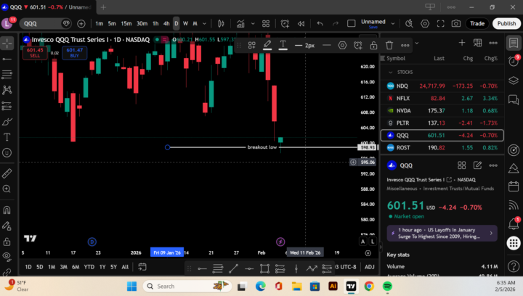Screen dimensions: 523x296
Task: Lock all drawing tools
Action: tap(7, 242)
